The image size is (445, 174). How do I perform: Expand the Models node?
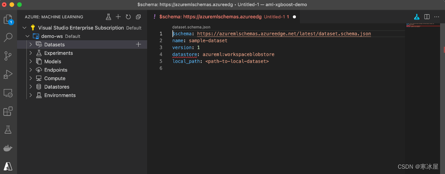[30, 61]
